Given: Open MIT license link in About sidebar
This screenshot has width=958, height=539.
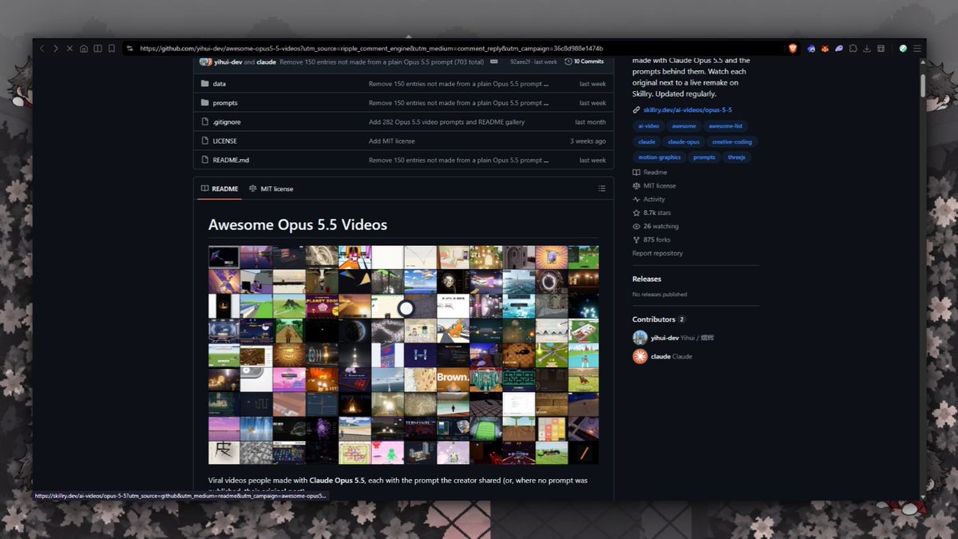Looking at the screenshot, I should [654, 186].
